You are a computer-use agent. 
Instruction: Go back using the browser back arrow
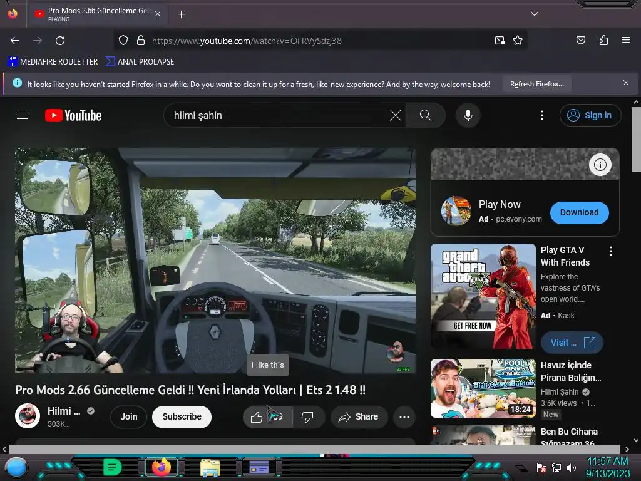coord(15,41)
